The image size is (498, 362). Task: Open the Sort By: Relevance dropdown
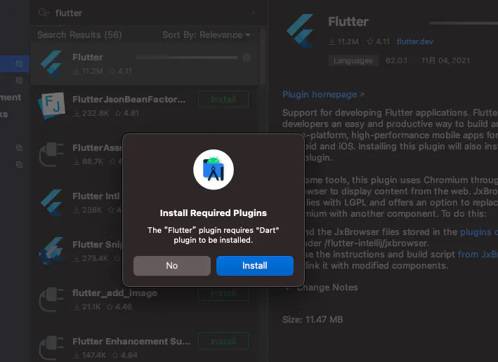pos(206,34)
